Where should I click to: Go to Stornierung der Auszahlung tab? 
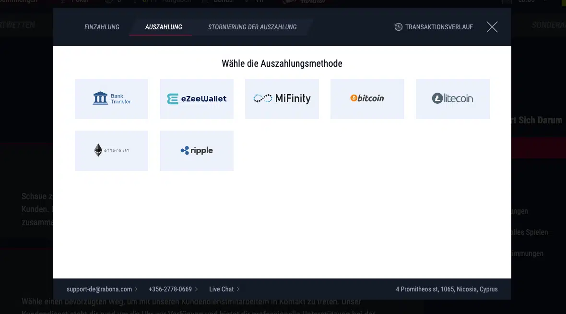(252, 27)
